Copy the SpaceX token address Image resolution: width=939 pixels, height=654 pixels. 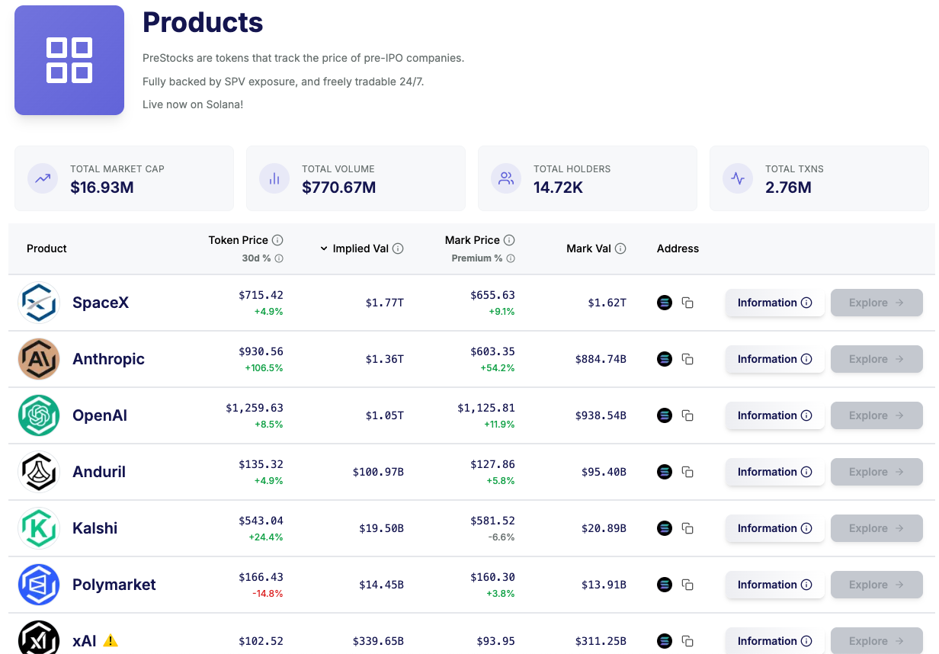[687, 303]
